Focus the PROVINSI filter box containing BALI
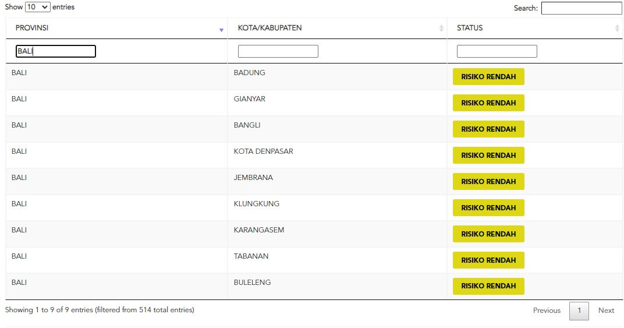Screen dimensions: 624x328 [x=55, y=51]
